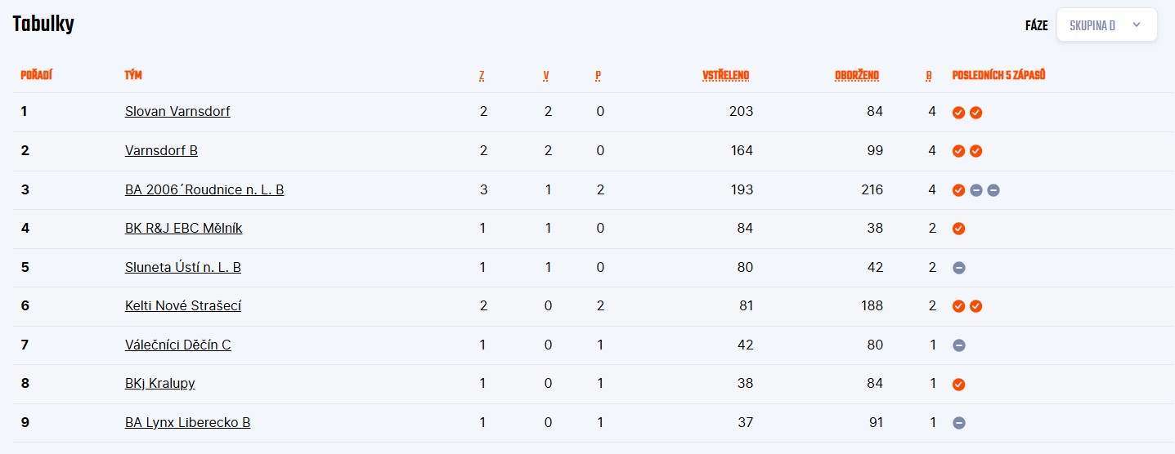1175x454 pixels.
Task: Click the Vstřeleno column header
Action: click(725, 76)
